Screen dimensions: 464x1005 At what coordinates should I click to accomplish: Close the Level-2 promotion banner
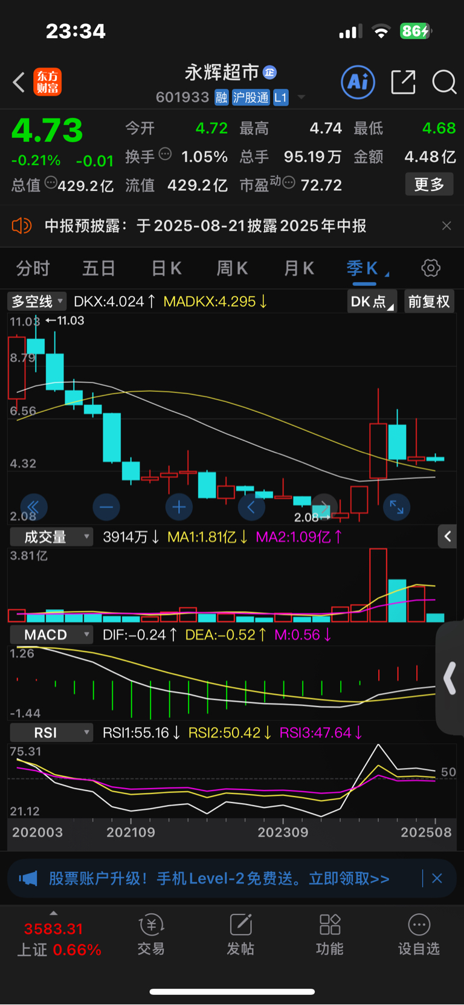coord(437,878)
